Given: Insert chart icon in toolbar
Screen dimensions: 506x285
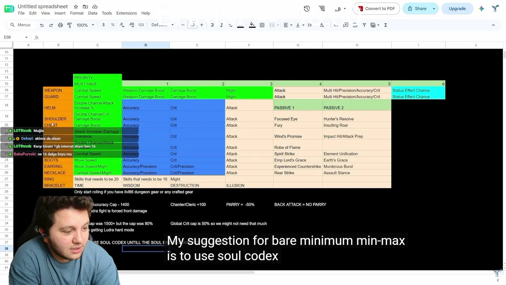Looking at the screenshot, I should (355, 25).
